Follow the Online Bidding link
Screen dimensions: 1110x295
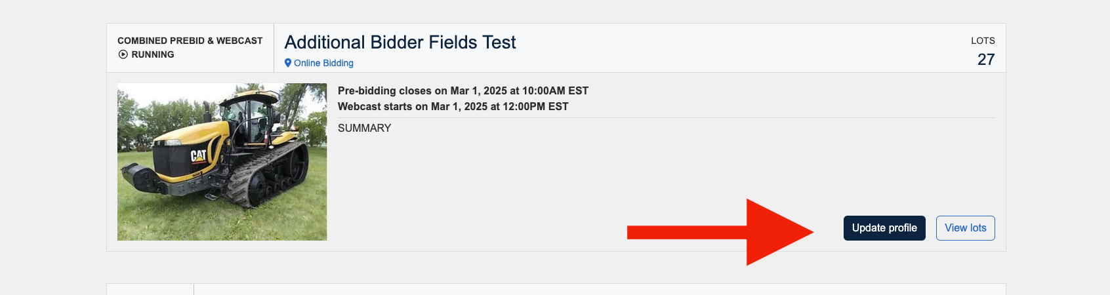pos(323,63)
